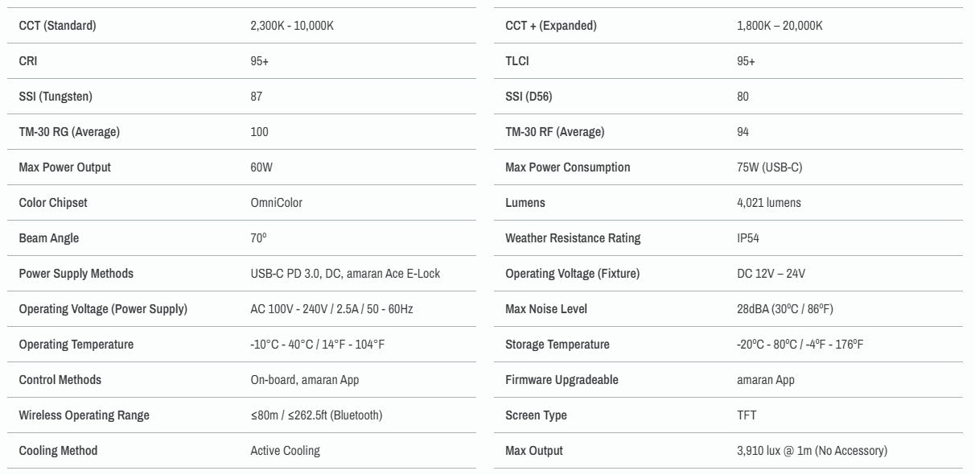Viewport: 975px width, 475px height.
Task: Click the IP54 weather rating value
Action: pyautogui.click(x=748, y=238)
